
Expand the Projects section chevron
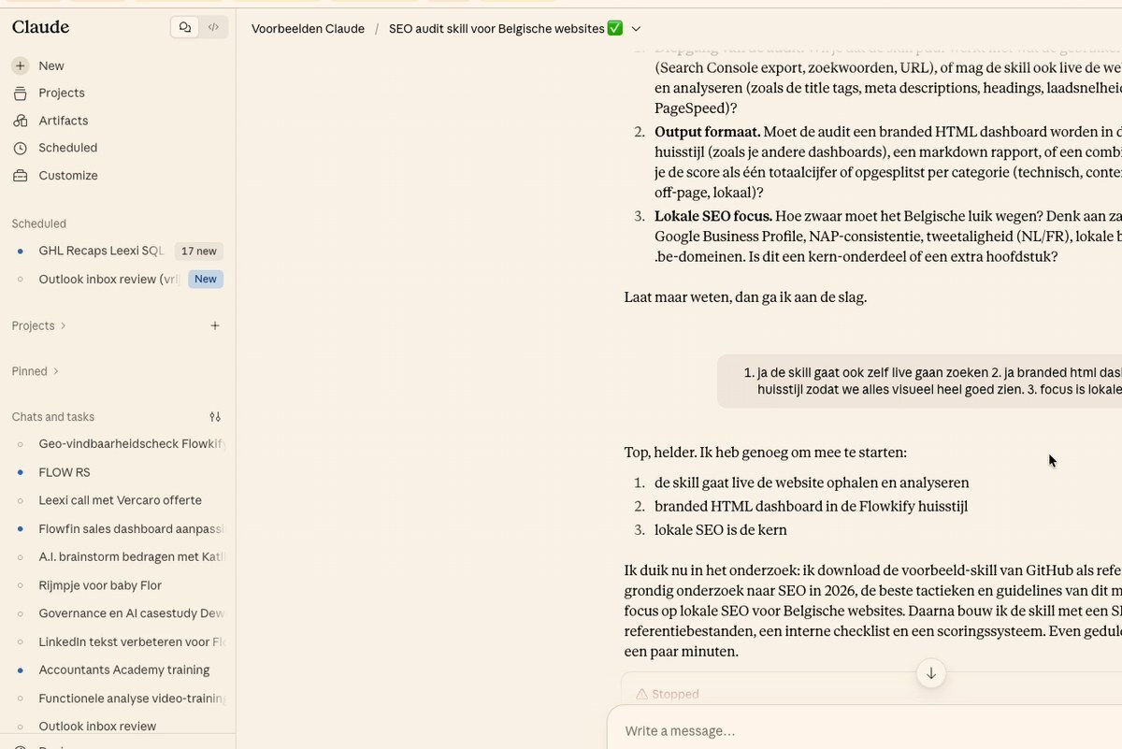(x=63, y=325)
